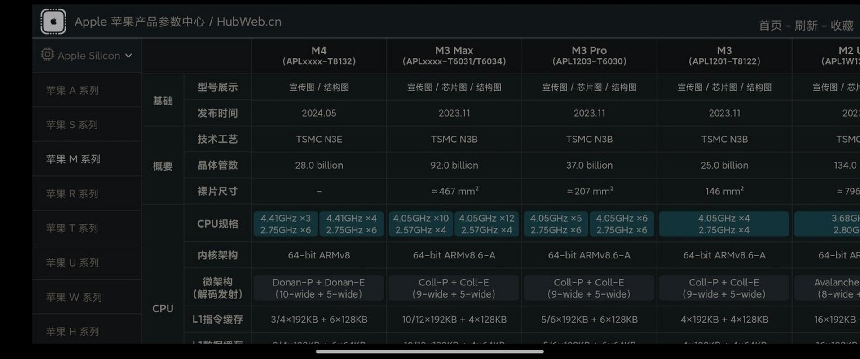The width and height of the screenshot is (860, 359).
Task: Click the 首页 home link
Action: click(770, 26)
